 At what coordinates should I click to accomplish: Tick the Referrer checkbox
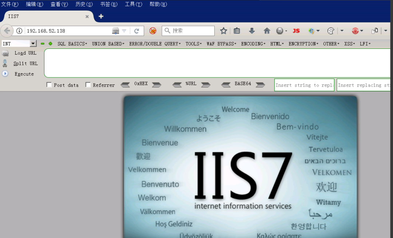point(88,85)
